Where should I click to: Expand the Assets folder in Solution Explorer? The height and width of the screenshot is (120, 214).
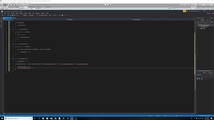click(199, 29)
